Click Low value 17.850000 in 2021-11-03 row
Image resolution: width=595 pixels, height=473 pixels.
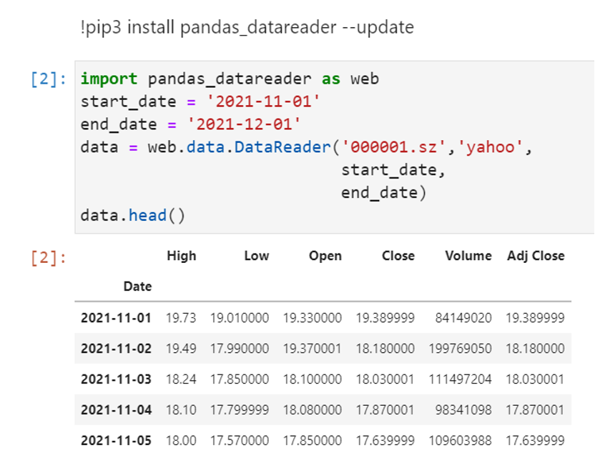pos(240,379)
